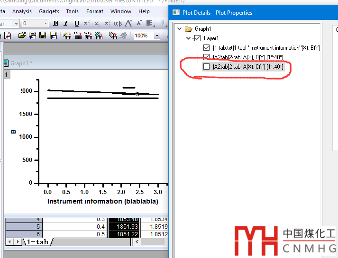
Task: Uncheck the 1-tab Instrument information plot
Action: click(x=206, y=48)
